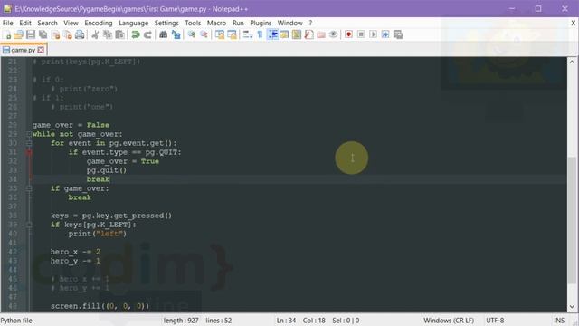Click 'Python file' in status bar
This screenshot has width=579, height=326.
coord(16,321)
